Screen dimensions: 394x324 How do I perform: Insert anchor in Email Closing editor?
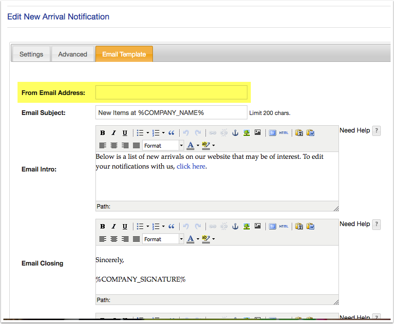coord(235,226)
